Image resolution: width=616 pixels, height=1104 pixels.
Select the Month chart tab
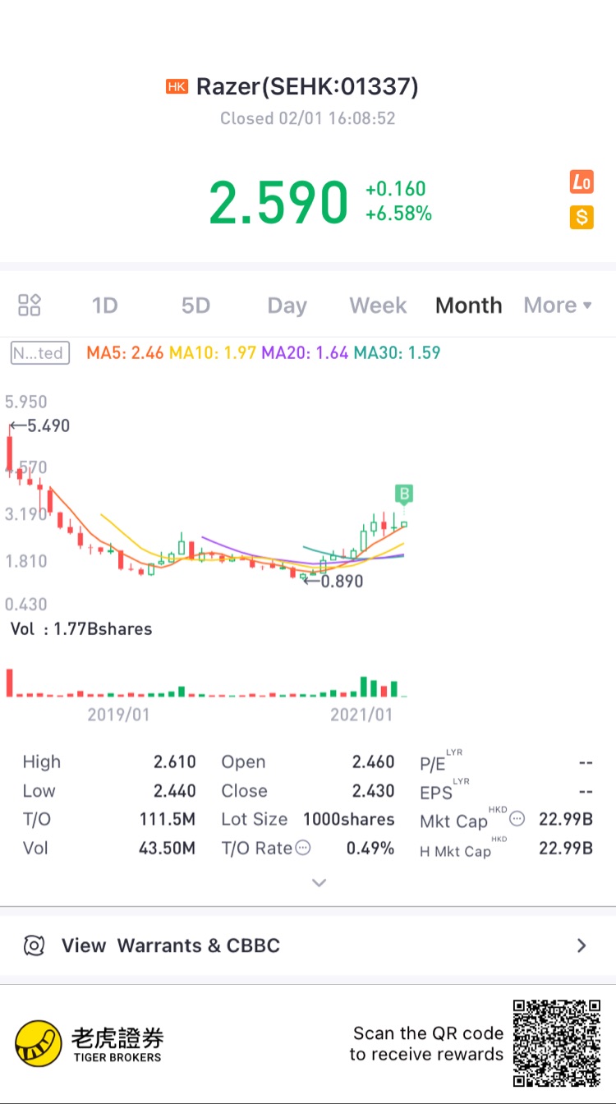point(469,306)
